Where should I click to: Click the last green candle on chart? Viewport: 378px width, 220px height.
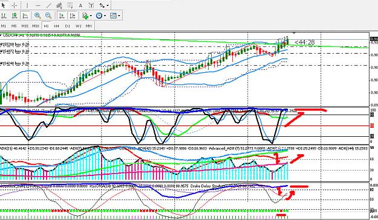288,41
